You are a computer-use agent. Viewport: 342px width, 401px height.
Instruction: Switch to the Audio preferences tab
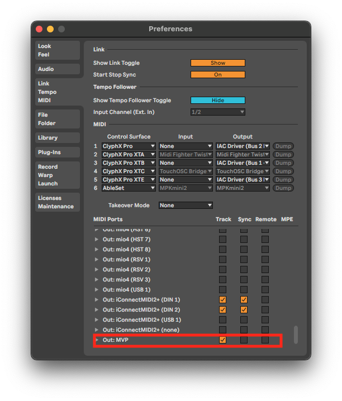[x=57, y=69]
